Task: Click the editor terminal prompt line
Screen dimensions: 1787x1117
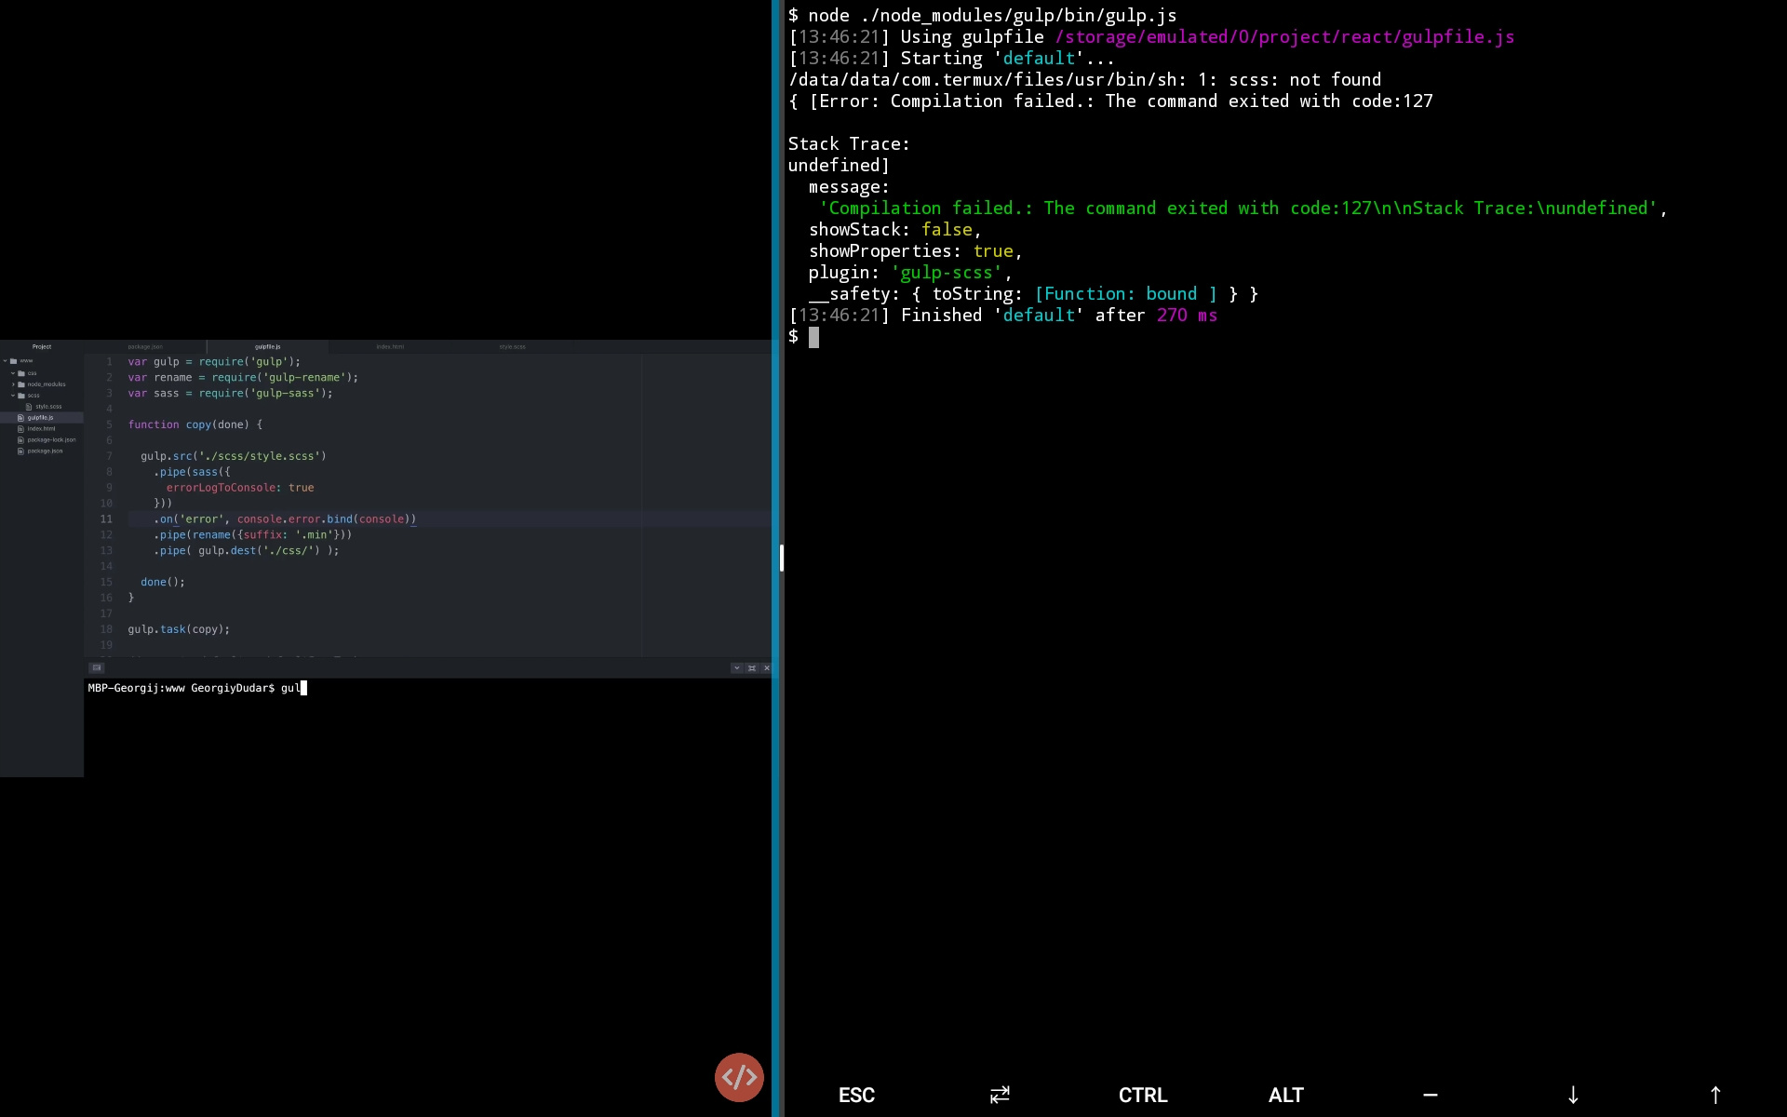Action: (196, 688)
